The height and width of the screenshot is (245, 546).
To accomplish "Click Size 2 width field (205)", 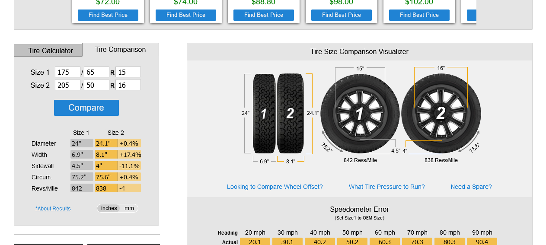I will (x=67, y=85).
